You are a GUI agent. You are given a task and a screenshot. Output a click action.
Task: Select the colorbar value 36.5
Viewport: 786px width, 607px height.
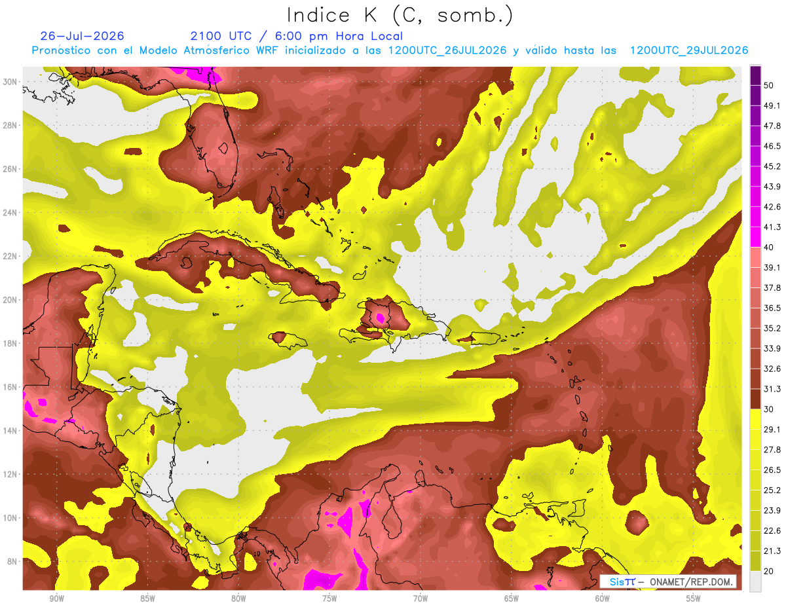pos(773,308)
